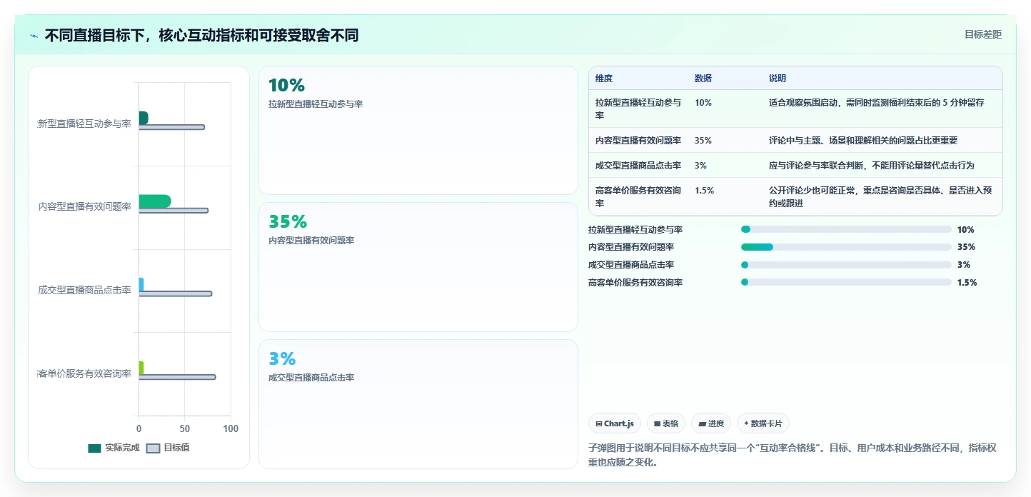Click the gray target bar for 新型直播轻互动参与率
This screenshot has width=1031, height=497.
171,127
